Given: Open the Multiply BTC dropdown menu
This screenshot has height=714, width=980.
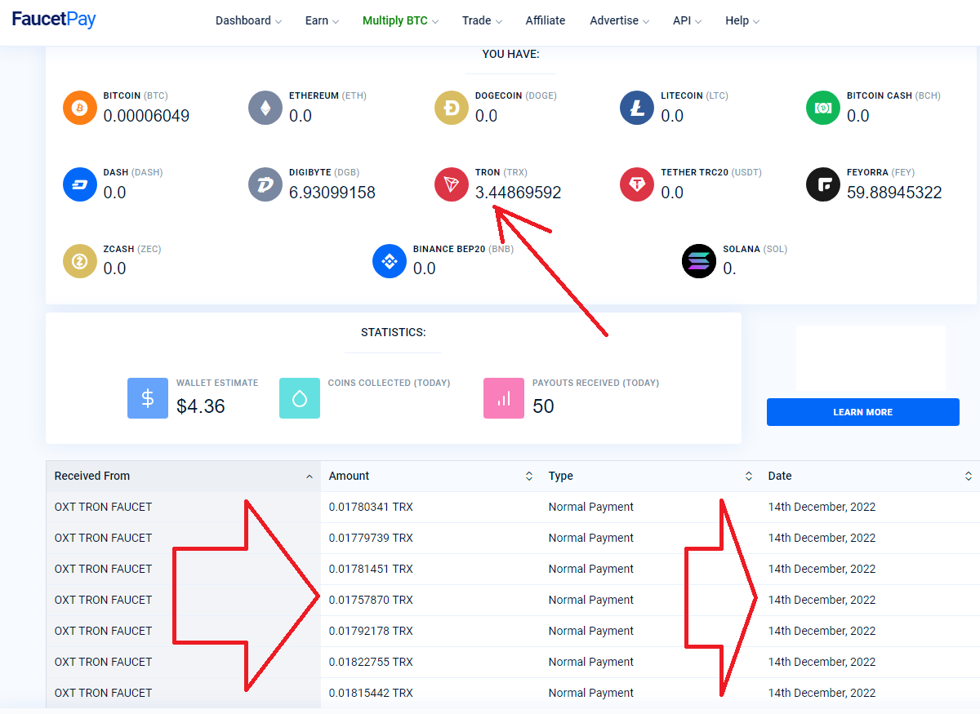Looking at the screenshot, I should point(400,20).
